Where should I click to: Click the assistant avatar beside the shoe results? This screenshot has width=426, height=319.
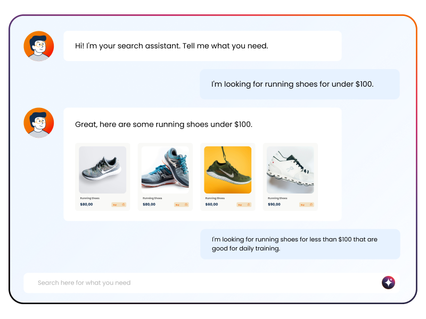click(x=39, y=123)
